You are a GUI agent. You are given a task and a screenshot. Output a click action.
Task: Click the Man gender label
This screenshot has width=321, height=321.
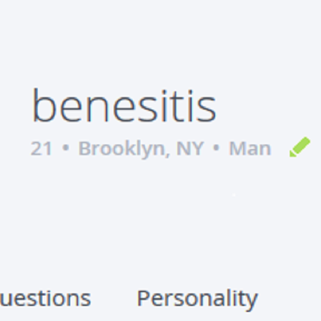[250, 149]
